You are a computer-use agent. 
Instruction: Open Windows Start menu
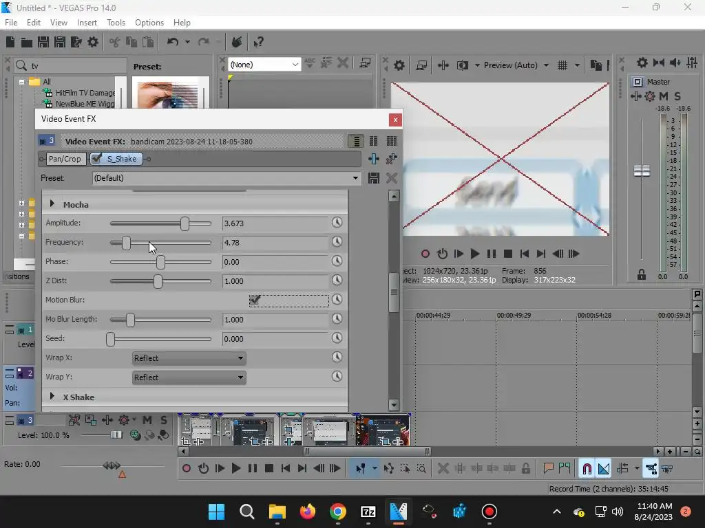pos(216,511)
